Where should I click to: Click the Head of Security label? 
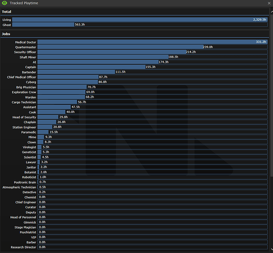click(24, 117)
